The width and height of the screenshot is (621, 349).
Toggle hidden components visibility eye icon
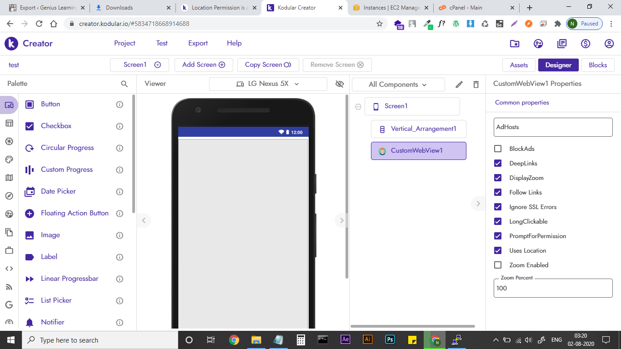(339, 84)
